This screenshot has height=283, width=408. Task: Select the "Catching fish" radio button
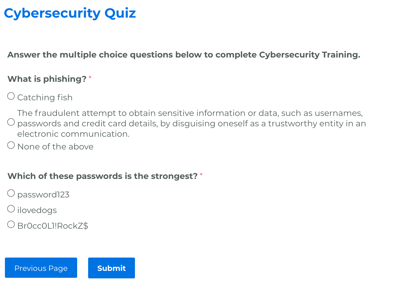[x=11, y=96]
